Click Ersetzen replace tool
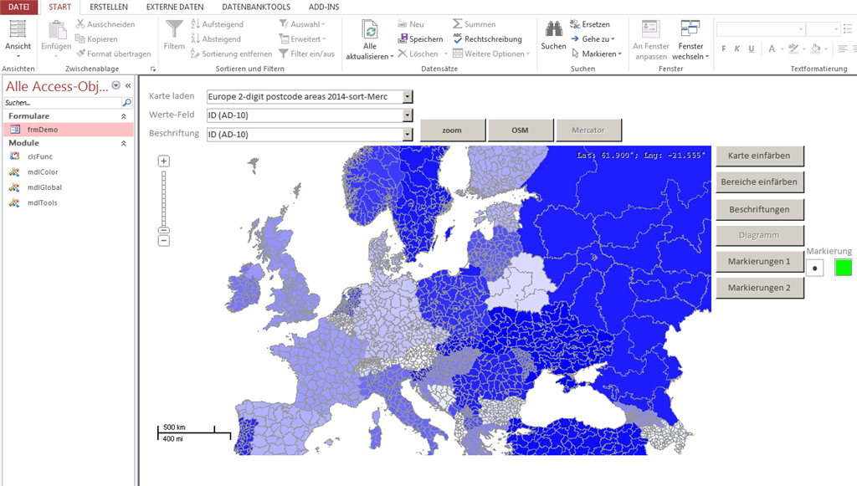Screen dimensions: 857x486 590,24
